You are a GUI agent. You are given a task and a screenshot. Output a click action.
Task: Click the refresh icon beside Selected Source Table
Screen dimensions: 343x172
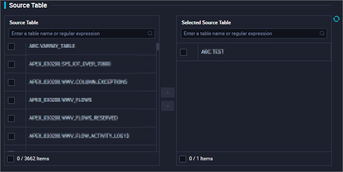(336, 19)
